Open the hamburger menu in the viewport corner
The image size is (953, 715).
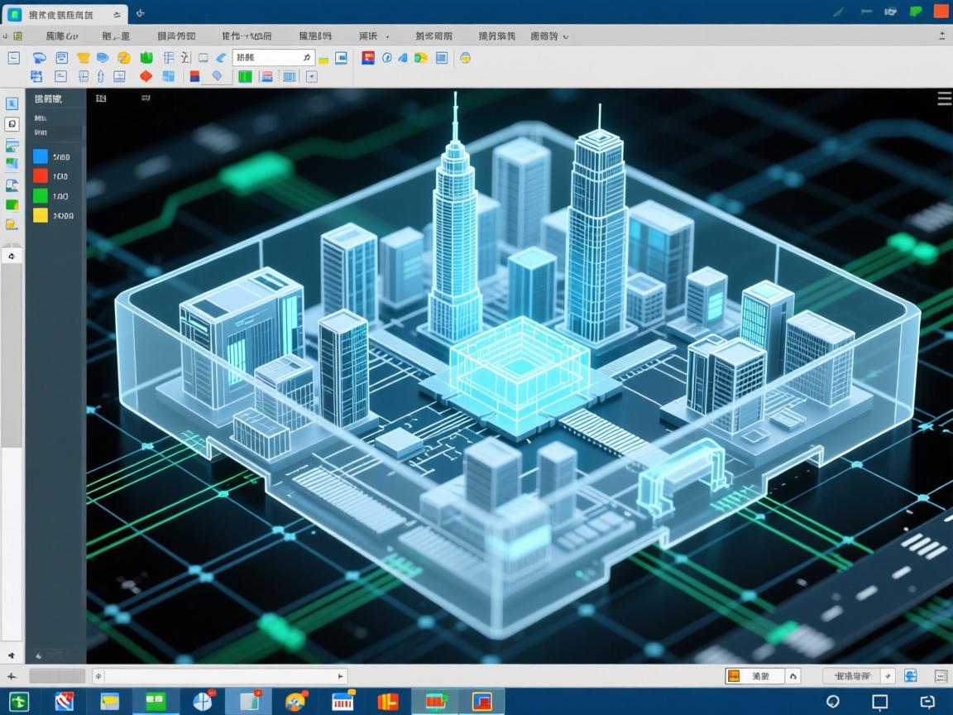[943, 98]
